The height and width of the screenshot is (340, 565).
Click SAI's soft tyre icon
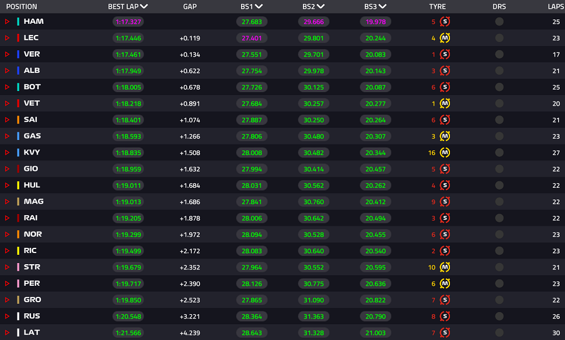[445, 120]
